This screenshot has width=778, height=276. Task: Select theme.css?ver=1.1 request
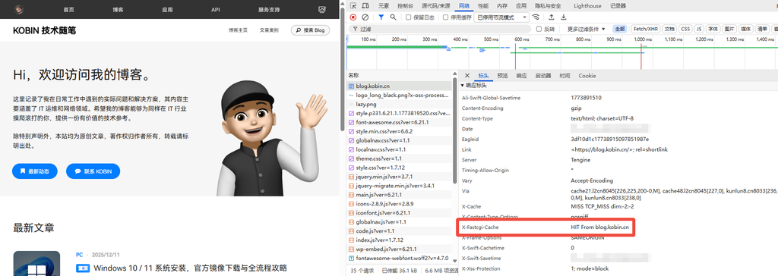(399, 158)
